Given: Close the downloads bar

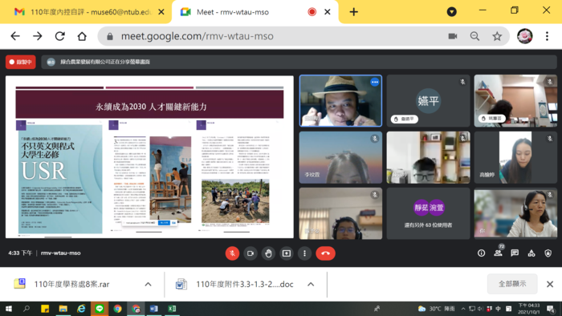Looking at the screenshot, I should (550, 284).
